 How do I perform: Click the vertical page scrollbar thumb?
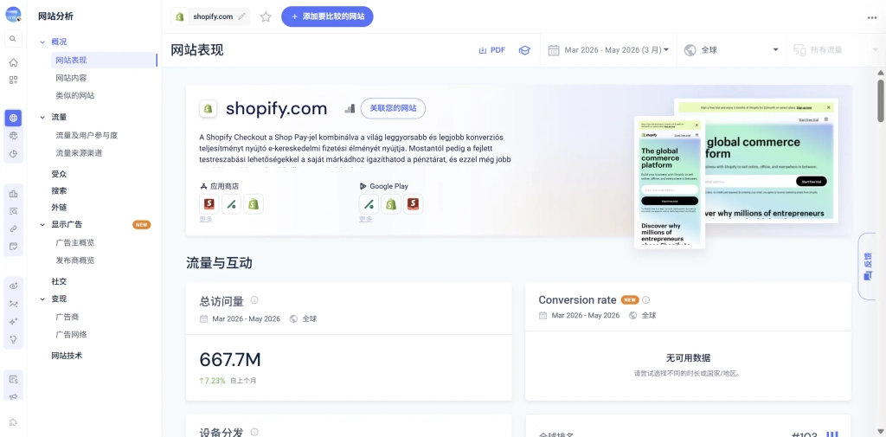880,100
